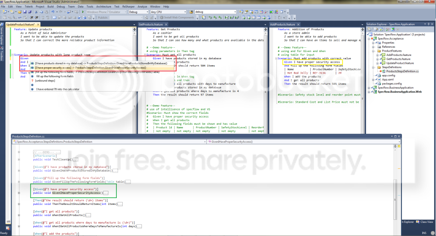Click the Properties icon in Solution Explorer toolbar
436x236 pixels.
pyautogui.click(x=370, y=29)
